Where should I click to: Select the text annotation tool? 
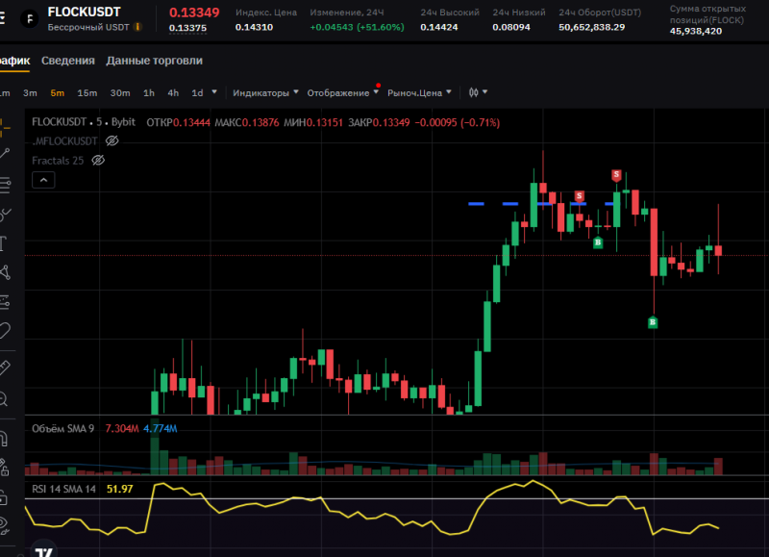tap(4, 243)
